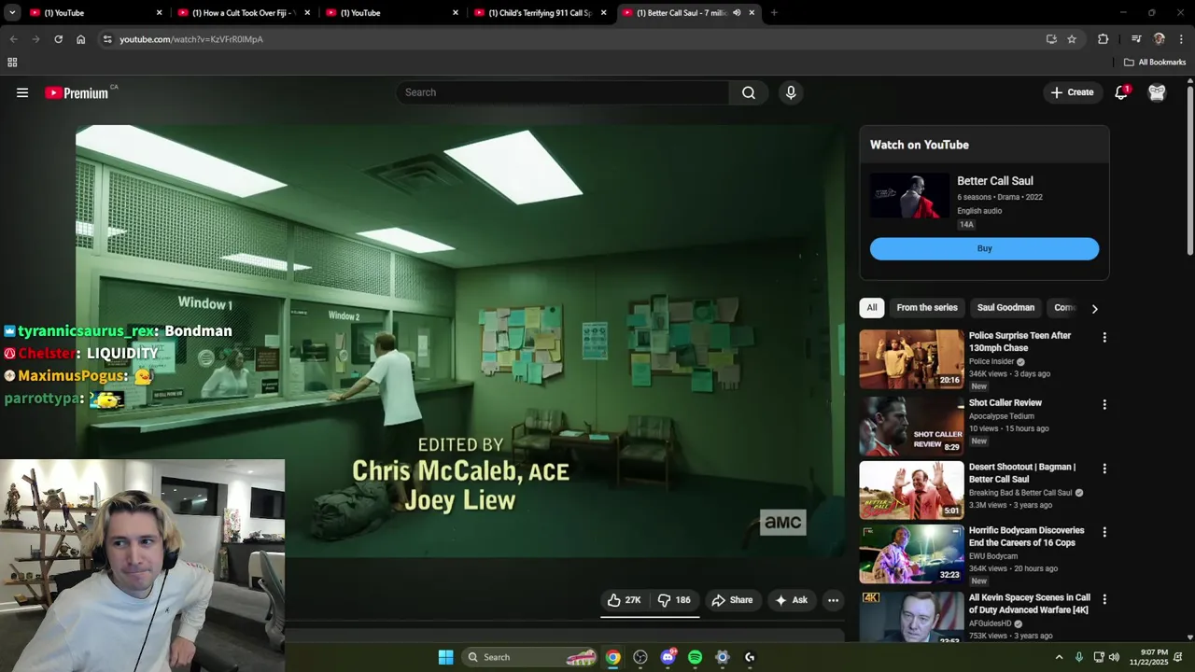Go to Chrome home page button

[80, 39]
